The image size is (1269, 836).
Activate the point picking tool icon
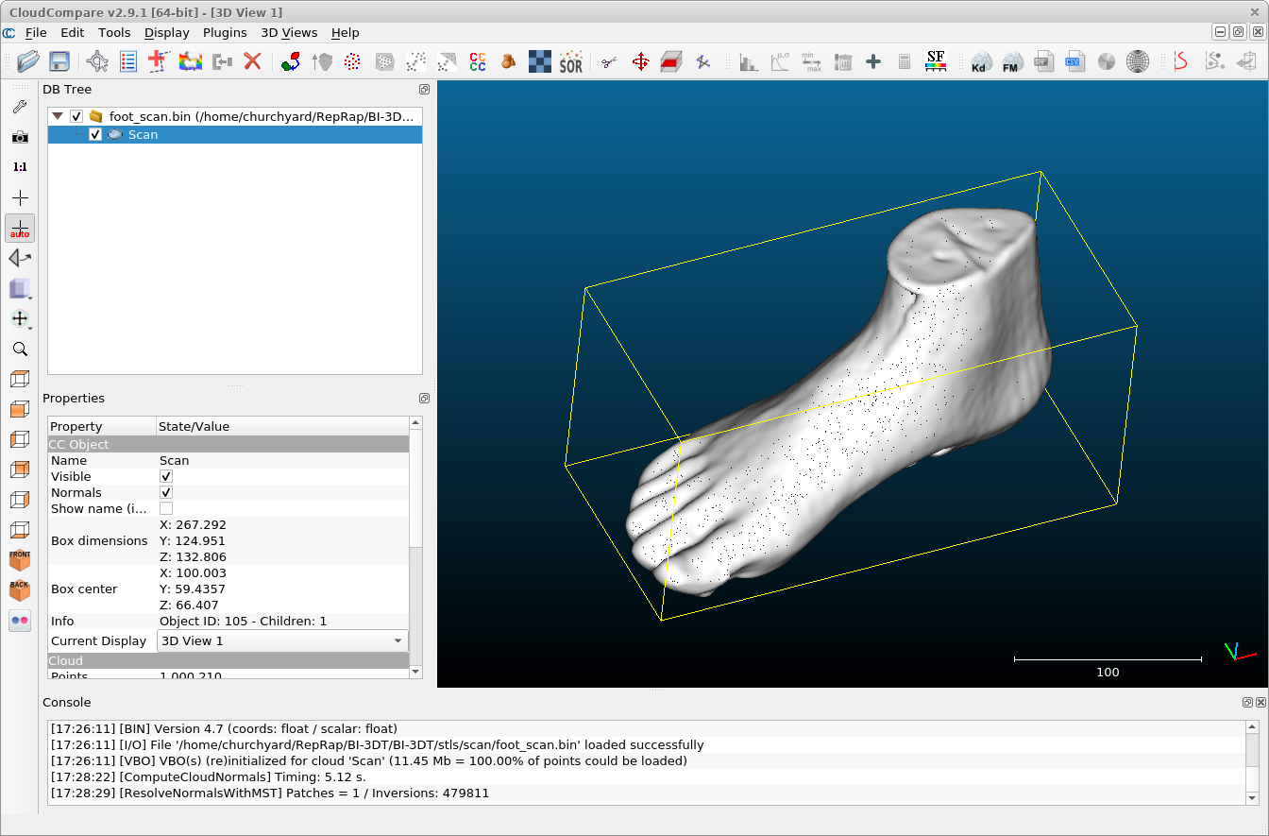pyautogui.click(x=97, y=62)
